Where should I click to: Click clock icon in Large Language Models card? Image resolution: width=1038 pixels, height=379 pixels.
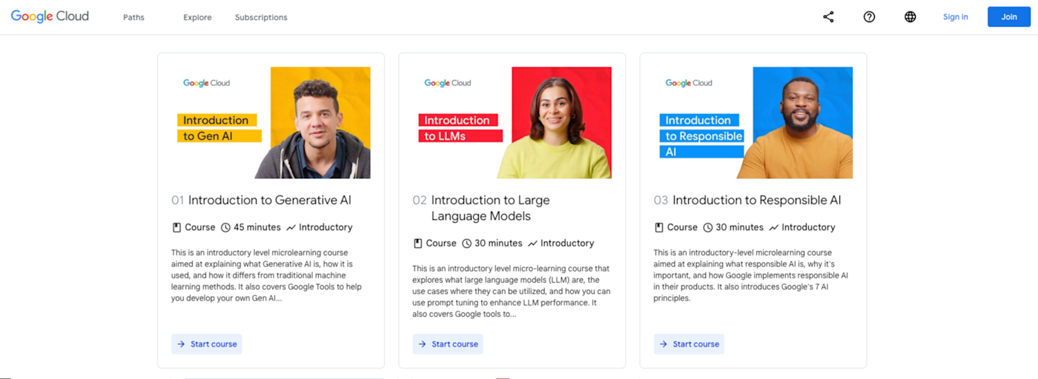pos(466,243)
